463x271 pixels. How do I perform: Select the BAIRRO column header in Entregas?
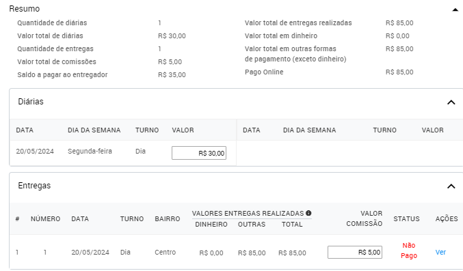(x=168, y=219)
